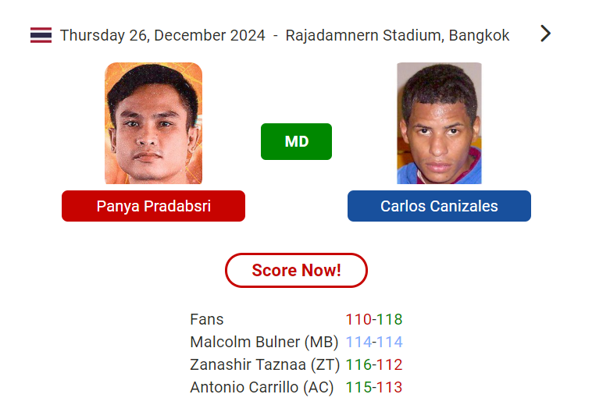Image resolution: width=610 pixels, height=419 pixels.
Task: Click the Fans scorecard label
Action: click(x=207, y=319)
